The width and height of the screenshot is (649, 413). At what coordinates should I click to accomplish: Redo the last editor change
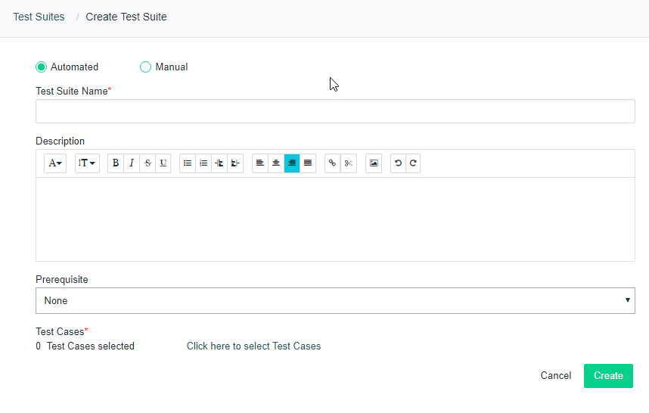point(413,163)
